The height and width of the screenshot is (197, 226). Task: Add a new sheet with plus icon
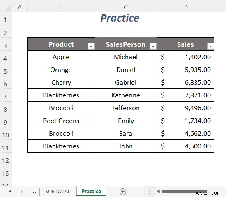(x=123, y=192)
